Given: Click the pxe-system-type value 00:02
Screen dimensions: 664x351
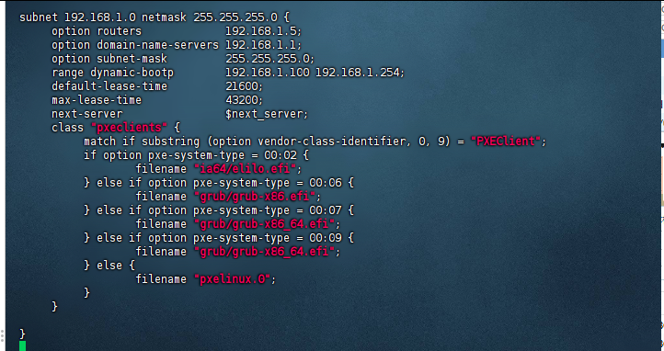Looking at the screenshot, I should (x=280, y=155).
